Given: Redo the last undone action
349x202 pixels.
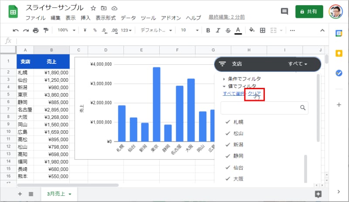Looking at the screenshot, I should [26, 30].
